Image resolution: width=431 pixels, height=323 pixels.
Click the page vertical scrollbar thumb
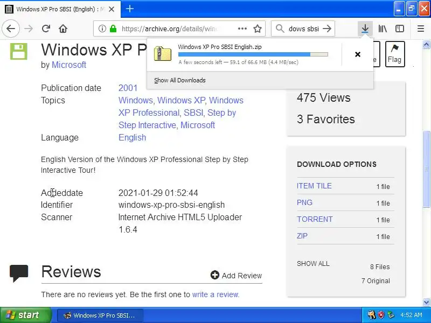click(426, 169)
